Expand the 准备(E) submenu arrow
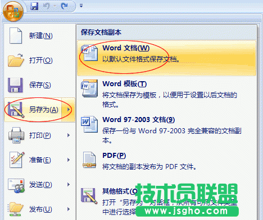The image size is (263, 220). (x=69, y=160)
